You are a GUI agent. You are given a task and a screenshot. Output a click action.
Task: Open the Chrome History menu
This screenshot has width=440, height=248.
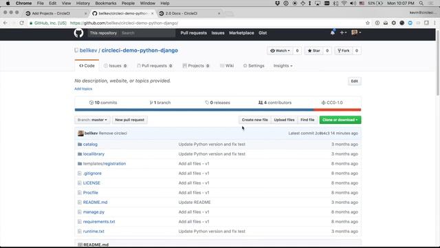82,3
